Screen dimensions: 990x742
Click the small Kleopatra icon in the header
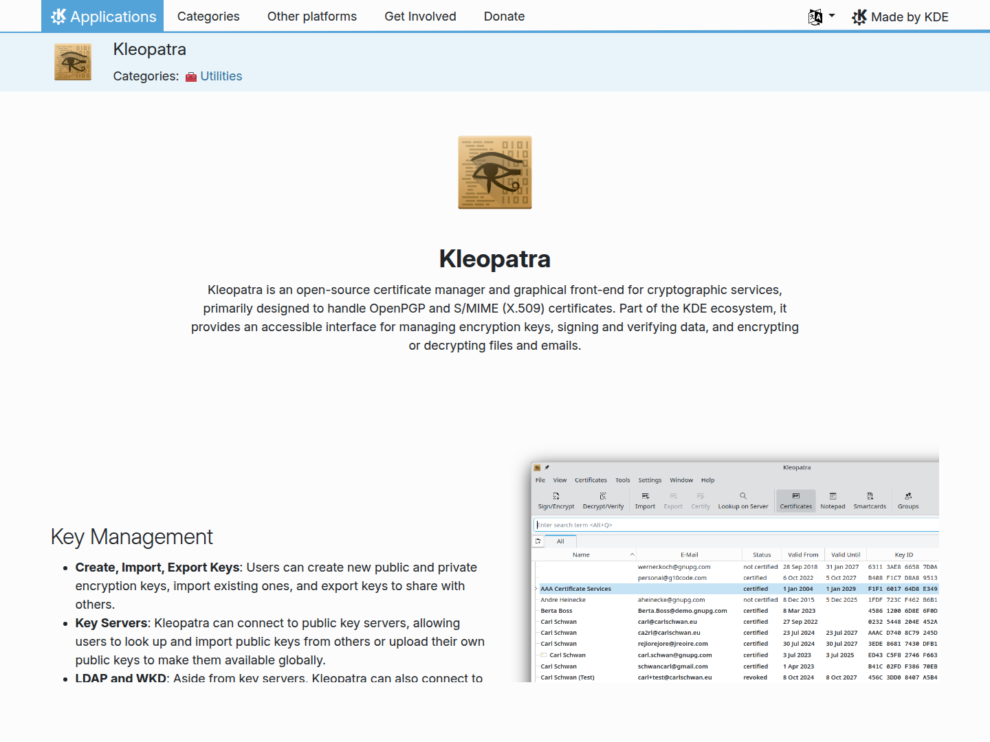coord(73,62)
